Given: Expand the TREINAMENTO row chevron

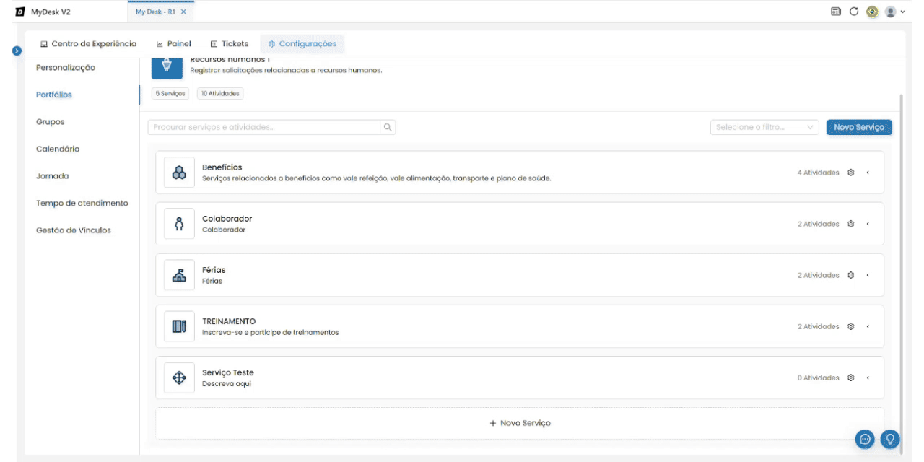Looking at the screenshot, I should (868, 326).
